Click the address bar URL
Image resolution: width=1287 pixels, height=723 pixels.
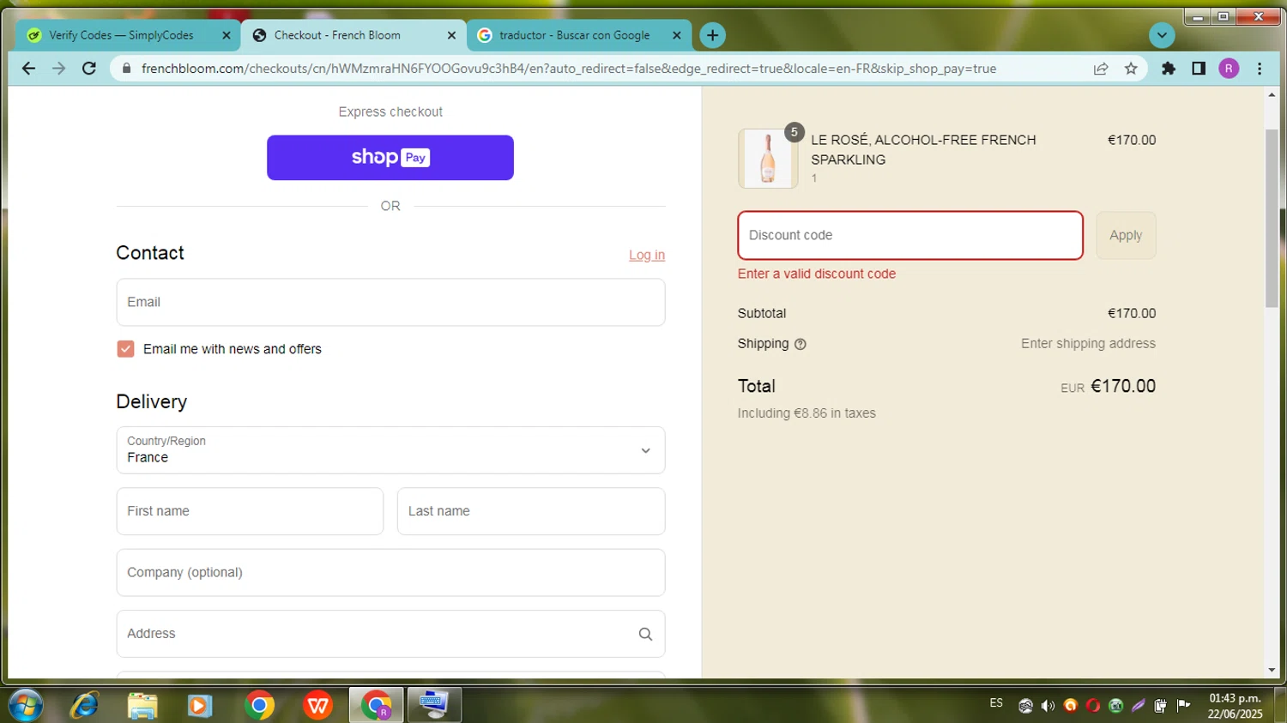point(569,69)
